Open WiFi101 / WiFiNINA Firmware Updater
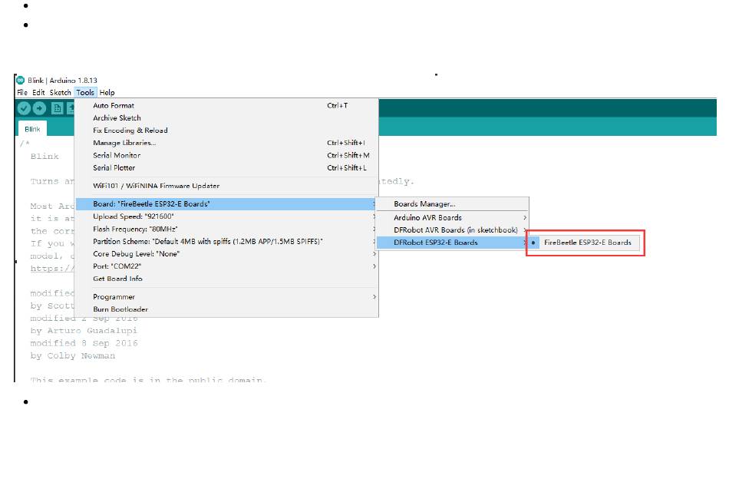This screenshot has width=729, height=502. pyautogui.click(x=227, y=186)
